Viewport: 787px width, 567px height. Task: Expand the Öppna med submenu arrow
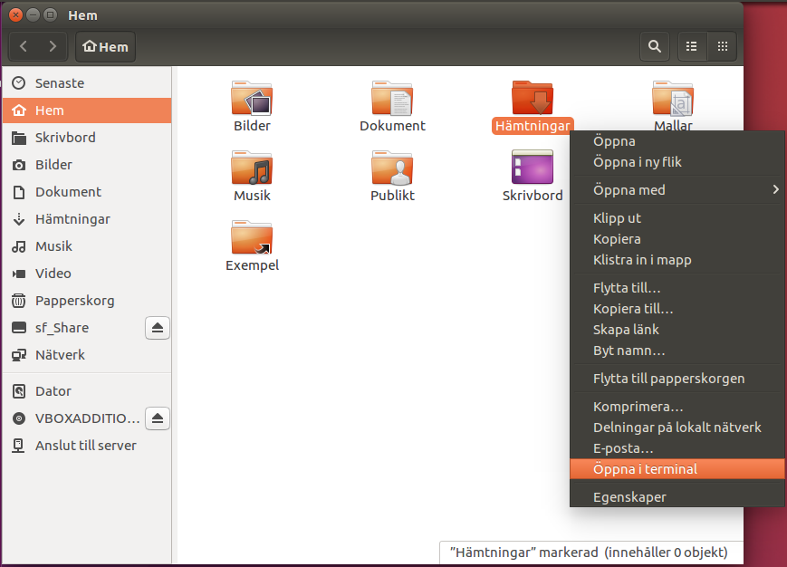(776, 189)
